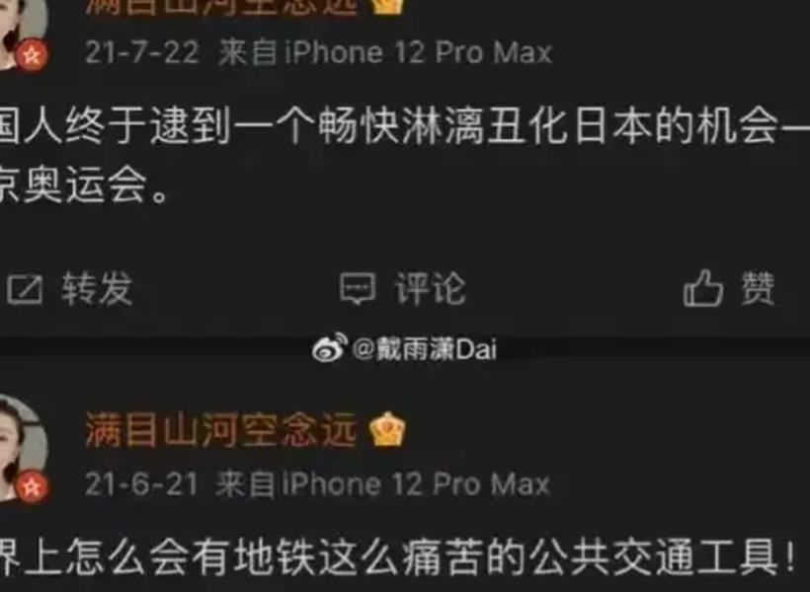Like the post with thumbs-up icon

click(703, 288)
